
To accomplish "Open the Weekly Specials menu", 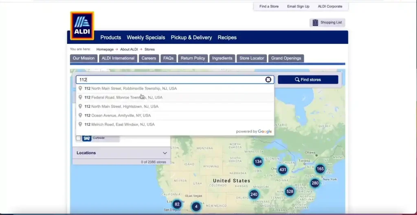I will (x=146, y=37).
